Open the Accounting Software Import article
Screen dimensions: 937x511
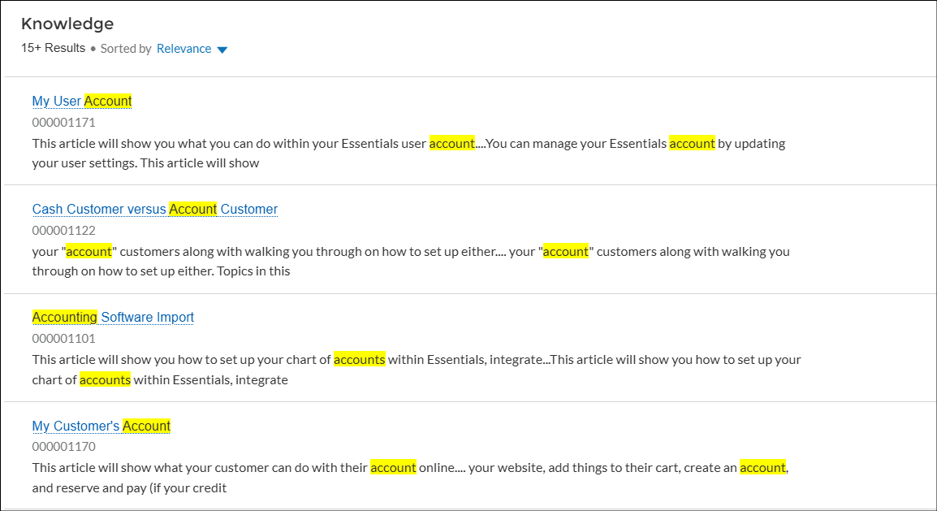(113, 317)
